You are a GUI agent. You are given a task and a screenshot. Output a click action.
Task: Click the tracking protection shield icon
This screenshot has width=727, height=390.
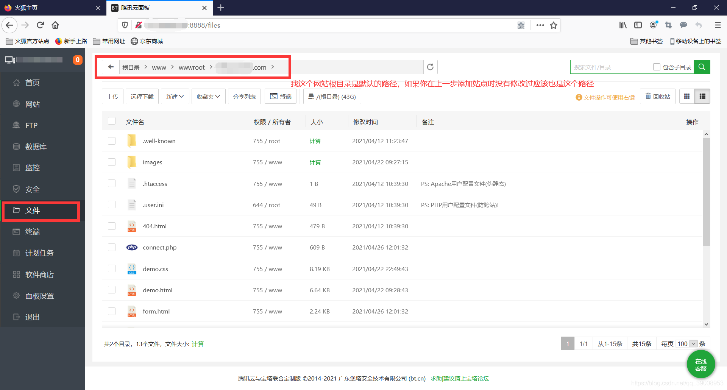(x=125, y=25)
